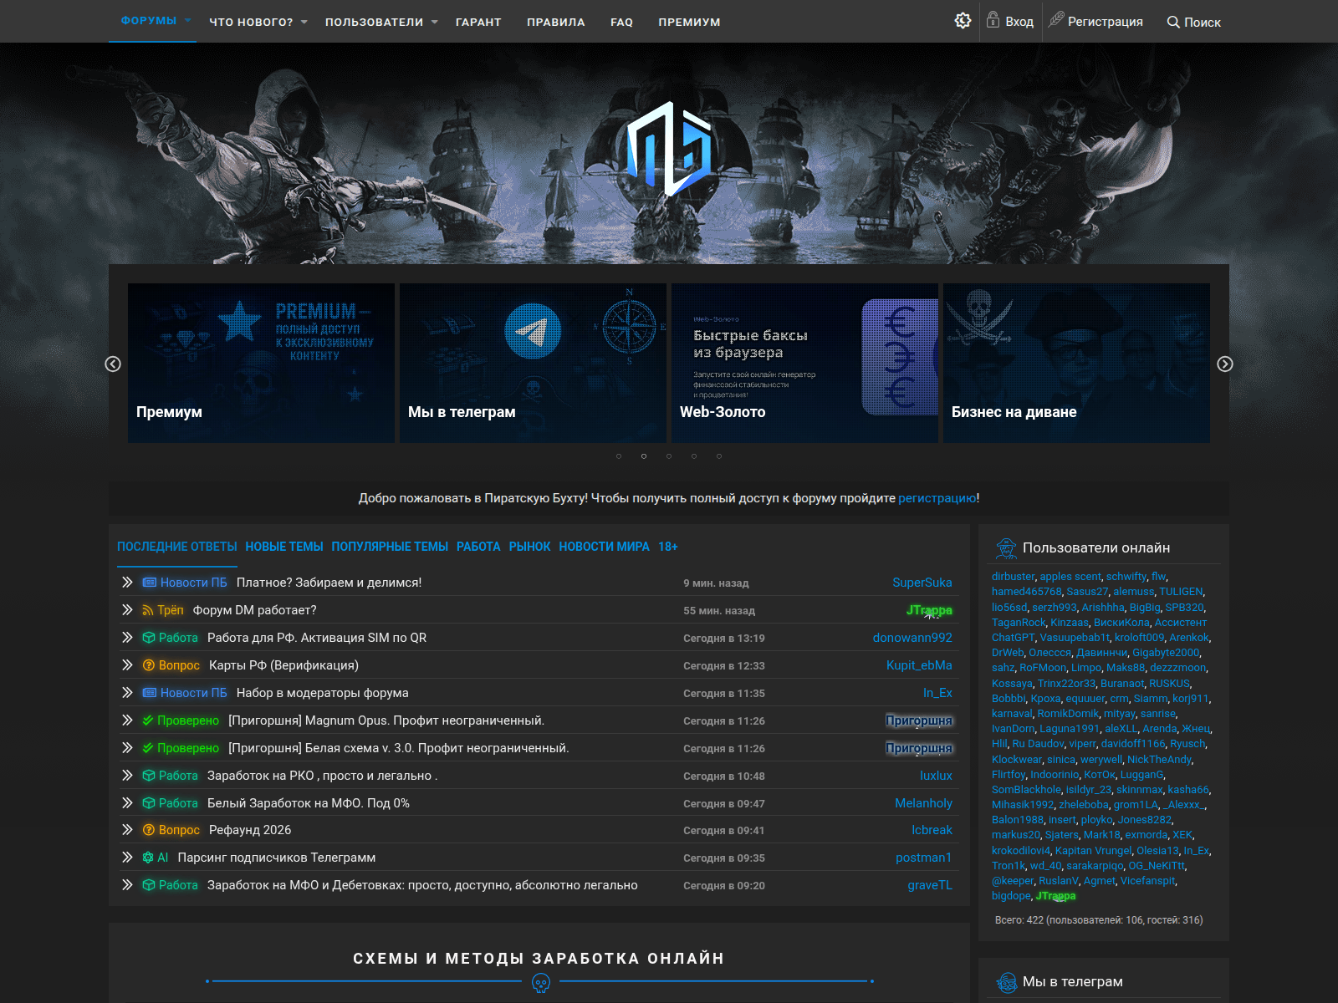Open user donowann992 profile link
Viewport: 1338px width, 1003px height.
912,638
